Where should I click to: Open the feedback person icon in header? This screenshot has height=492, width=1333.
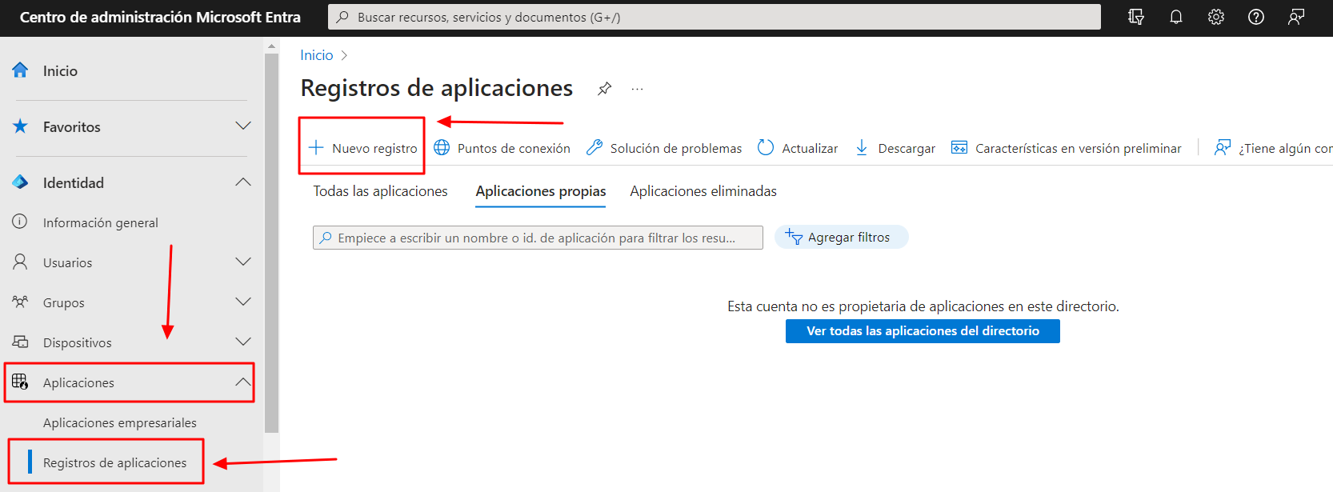tap(1296, 17)
